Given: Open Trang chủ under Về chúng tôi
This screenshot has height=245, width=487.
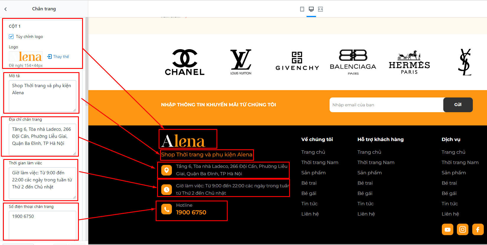Looking at the screenshot, I should tap(313, 152).
